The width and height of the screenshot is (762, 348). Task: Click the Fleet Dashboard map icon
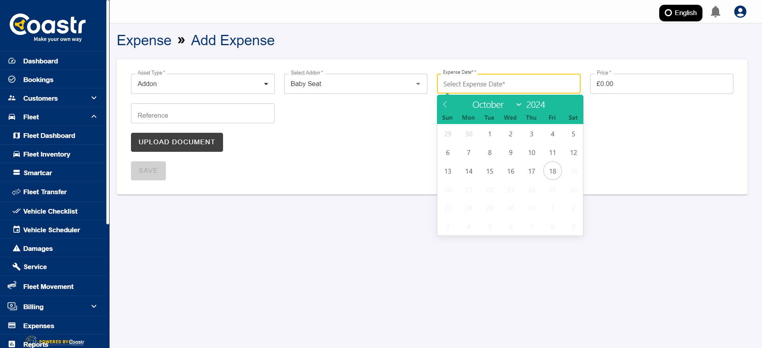[x=16, y=136]
